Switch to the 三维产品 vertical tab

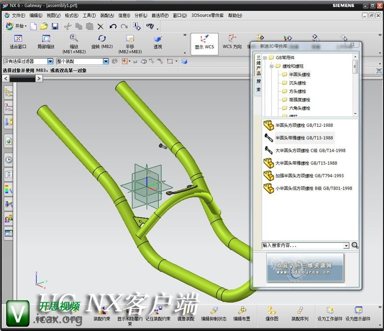click(x=259, y=65)
